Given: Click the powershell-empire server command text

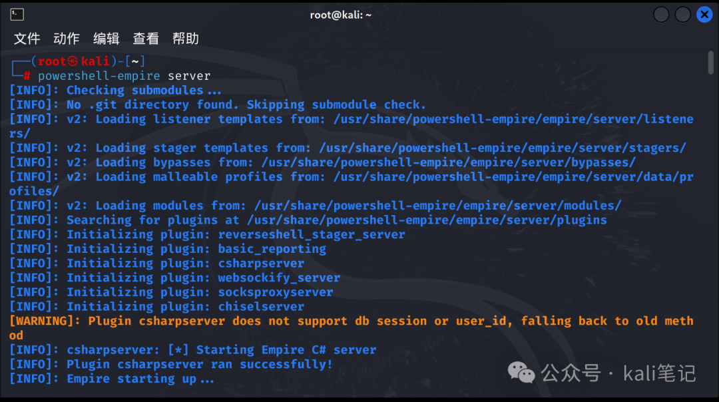Looking at the screenshot, I should [x=124, y=76].
